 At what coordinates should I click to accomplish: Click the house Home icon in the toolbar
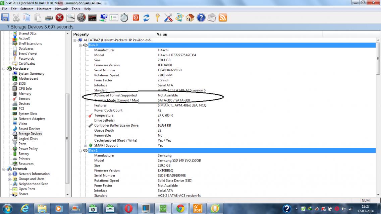pyautogui.click(x=190, y=18)
